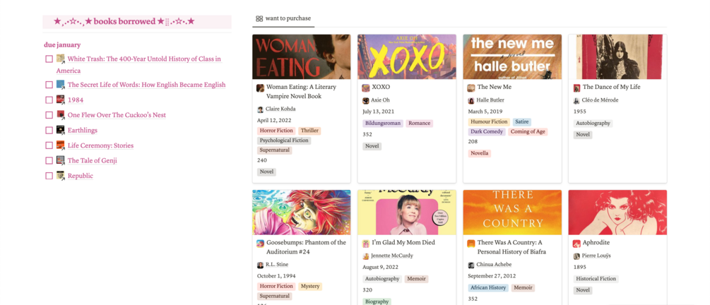Open the Goosebumps cover image
This screenshot has height=305, width=710.
click(x=301, y=213)
